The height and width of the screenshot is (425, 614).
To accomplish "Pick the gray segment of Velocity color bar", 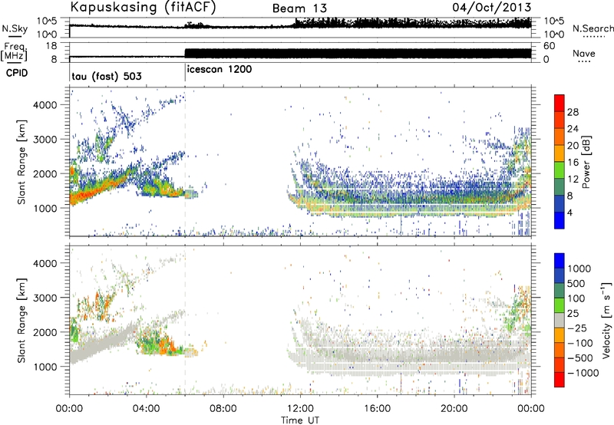I will tap(560, 321).
